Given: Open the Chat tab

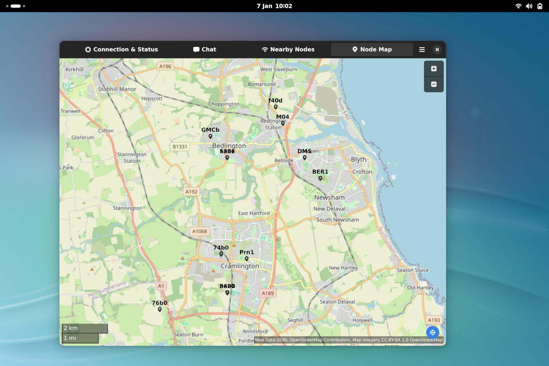Looking at the screenshot, I should [205, 50].
